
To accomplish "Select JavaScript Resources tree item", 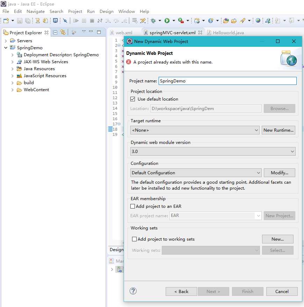I will point(45,76).
